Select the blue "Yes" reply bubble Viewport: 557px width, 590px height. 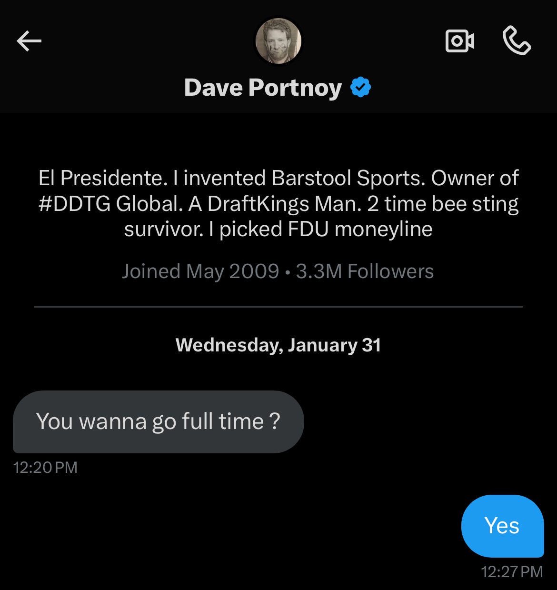coord(502,526)
